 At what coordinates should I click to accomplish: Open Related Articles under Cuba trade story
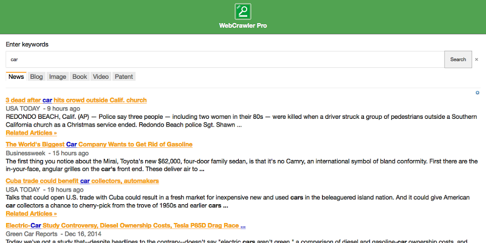32,214
